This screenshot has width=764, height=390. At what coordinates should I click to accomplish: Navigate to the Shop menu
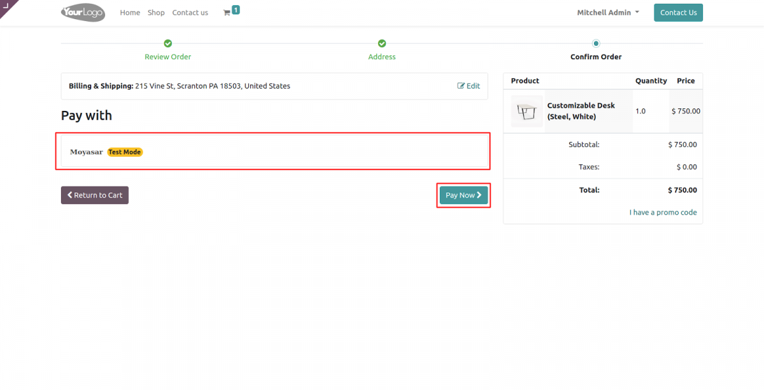(156, 12)
